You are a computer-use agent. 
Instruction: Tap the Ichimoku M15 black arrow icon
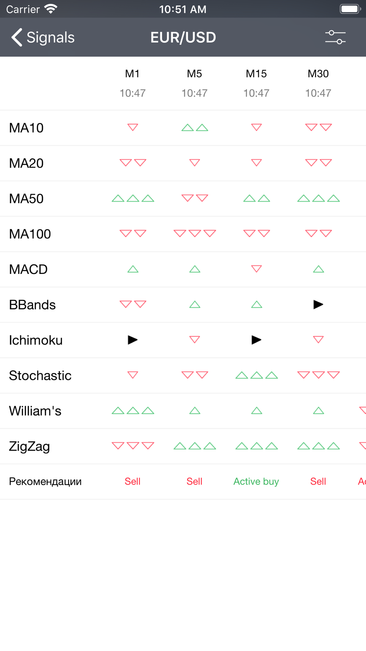pyautogui.click(x=257, y=340)
